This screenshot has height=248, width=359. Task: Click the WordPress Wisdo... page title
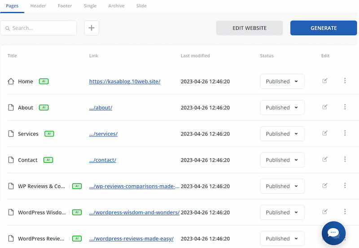[42, 212]
